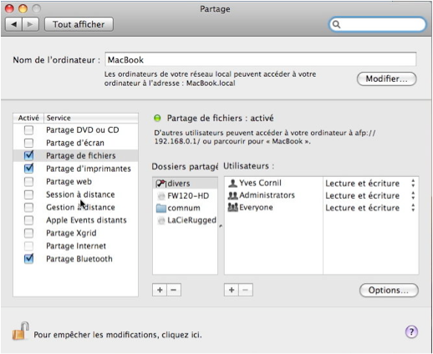This screenshot has width=433, height=354.
Task: Remove shared folder with minus button
Action: [174, 290]
